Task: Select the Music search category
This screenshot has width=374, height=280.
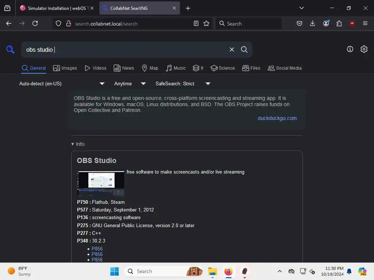Action: [176, 68]
